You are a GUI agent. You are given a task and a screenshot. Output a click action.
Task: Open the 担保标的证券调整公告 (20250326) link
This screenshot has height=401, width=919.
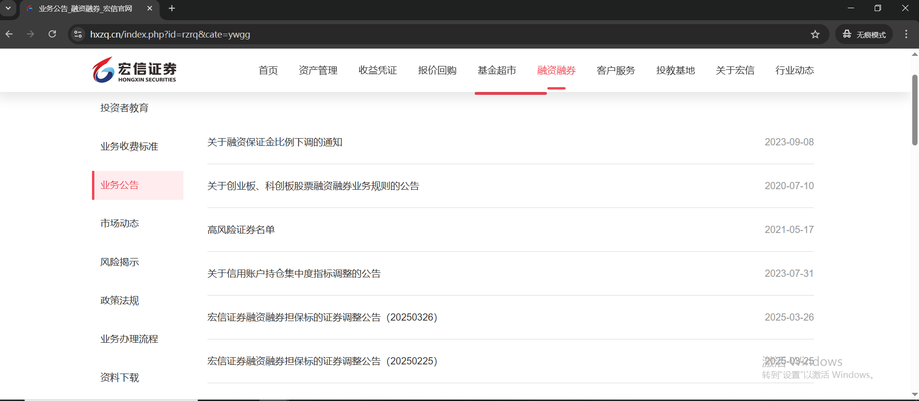[x=323, y=317]
